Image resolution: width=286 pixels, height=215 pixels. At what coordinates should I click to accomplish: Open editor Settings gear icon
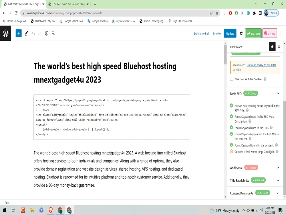pyautogui.click(x=241, y=34)
